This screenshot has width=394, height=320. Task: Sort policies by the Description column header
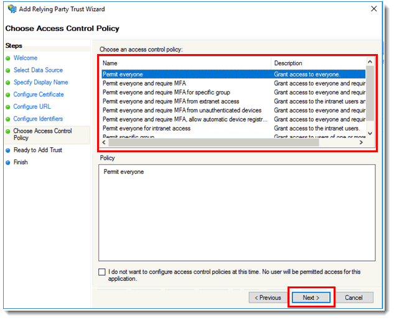pyautogui.click(x=317, y=63)
